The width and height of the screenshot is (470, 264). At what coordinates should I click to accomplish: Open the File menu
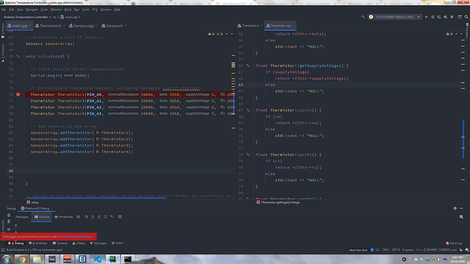pos(3,10)
